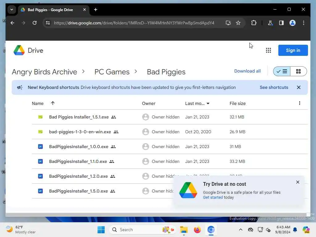
Task: Open Chrome Labs flask icon
Action: point(270,23)
